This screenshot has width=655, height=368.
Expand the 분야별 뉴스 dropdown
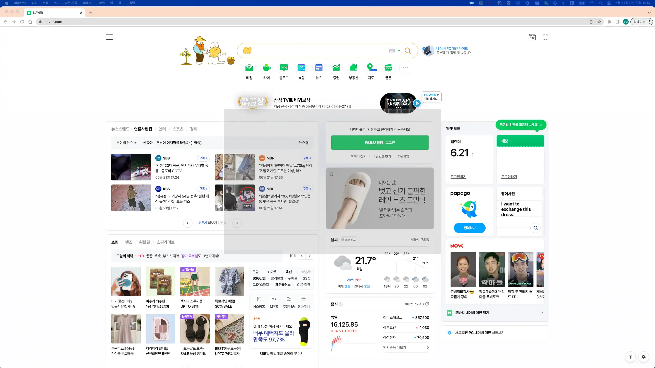tap(126, 143)
